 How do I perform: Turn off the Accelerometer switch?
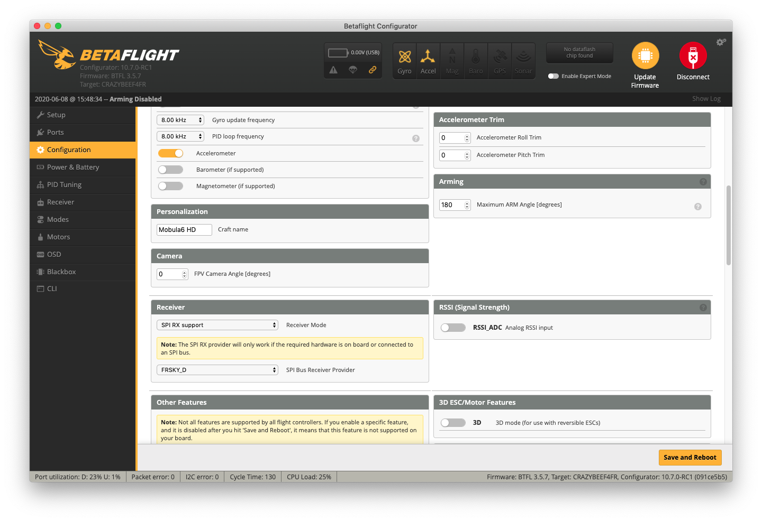pos(170,153)
